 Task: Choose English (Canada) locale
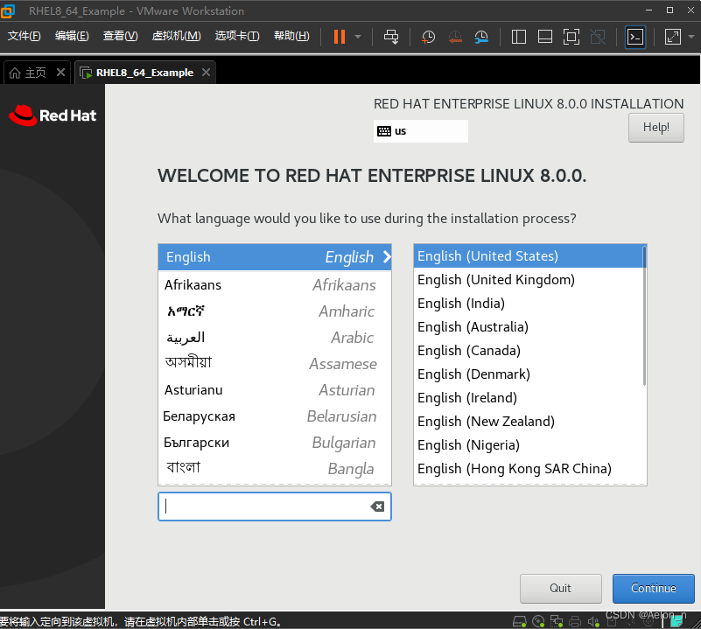pos(528,351)
